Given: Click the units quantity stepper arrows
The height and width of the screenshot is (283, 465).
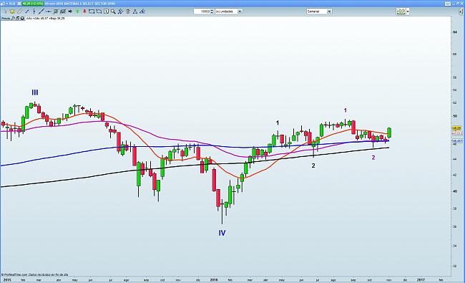Looking at the screenshot, I should coord(212,11).
